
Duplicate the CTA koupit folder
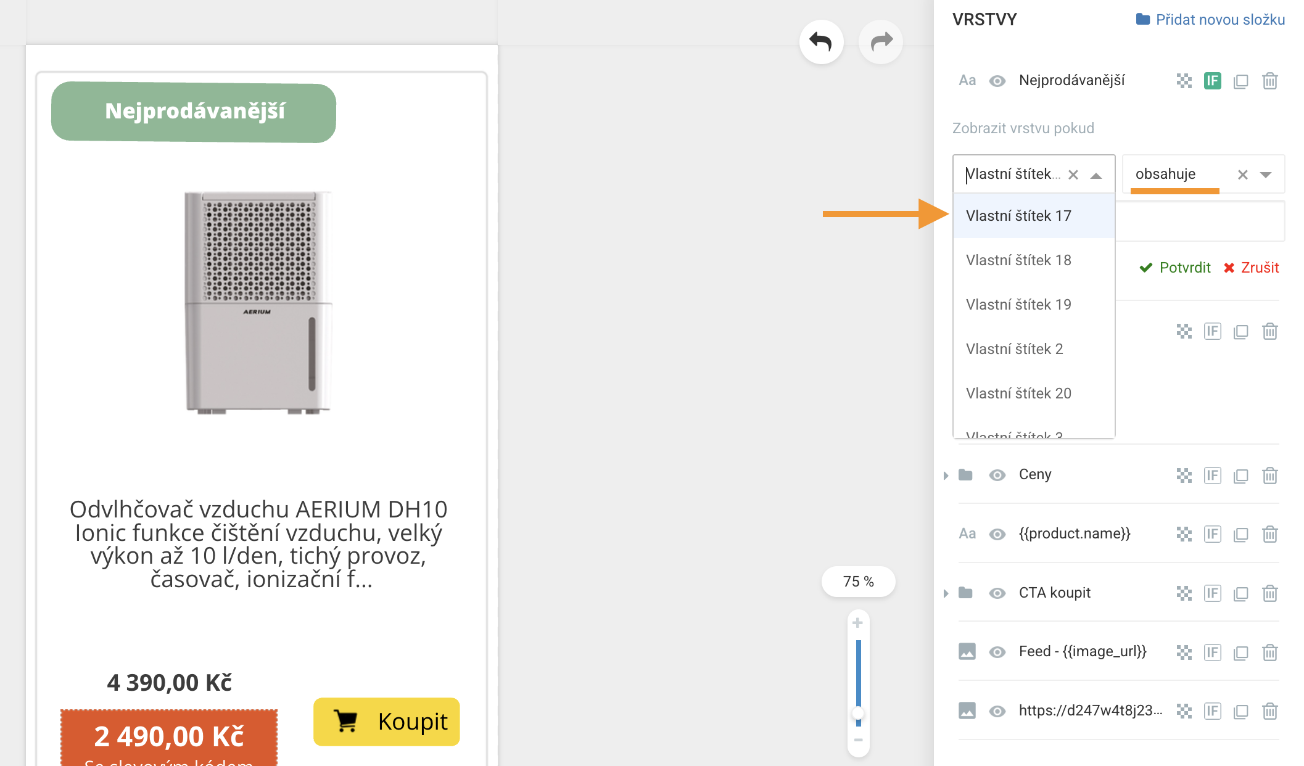pos(1240,593)
